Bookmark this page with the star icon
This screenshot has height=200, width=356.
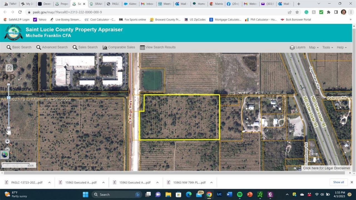tap(297, 12)
